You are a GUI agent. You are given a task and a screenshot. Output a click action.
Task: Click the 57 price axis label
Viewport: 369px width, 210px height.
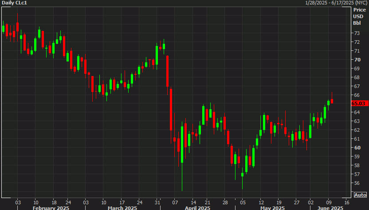(357, 174)
